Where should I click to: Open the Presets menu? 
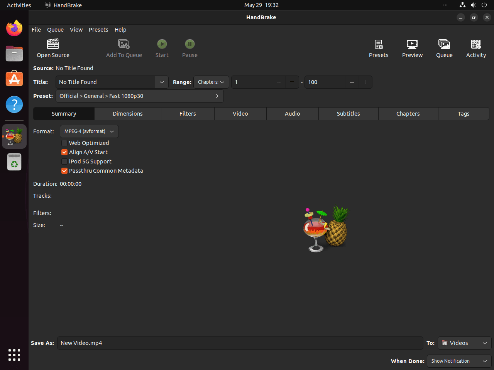98,30
